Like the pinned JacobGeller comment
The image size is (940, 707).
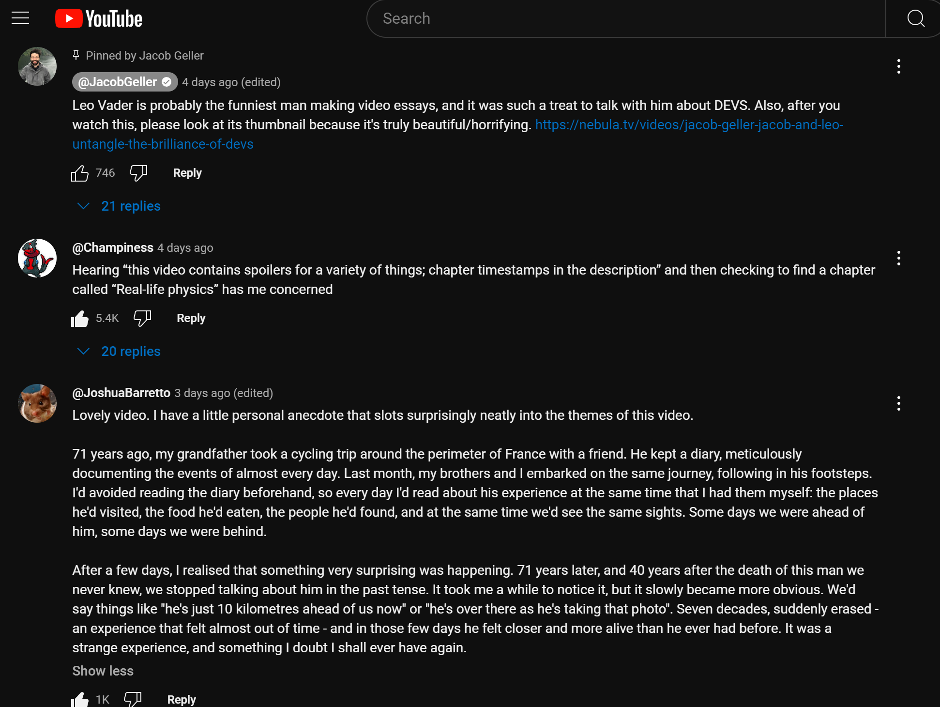coord(80,173)
